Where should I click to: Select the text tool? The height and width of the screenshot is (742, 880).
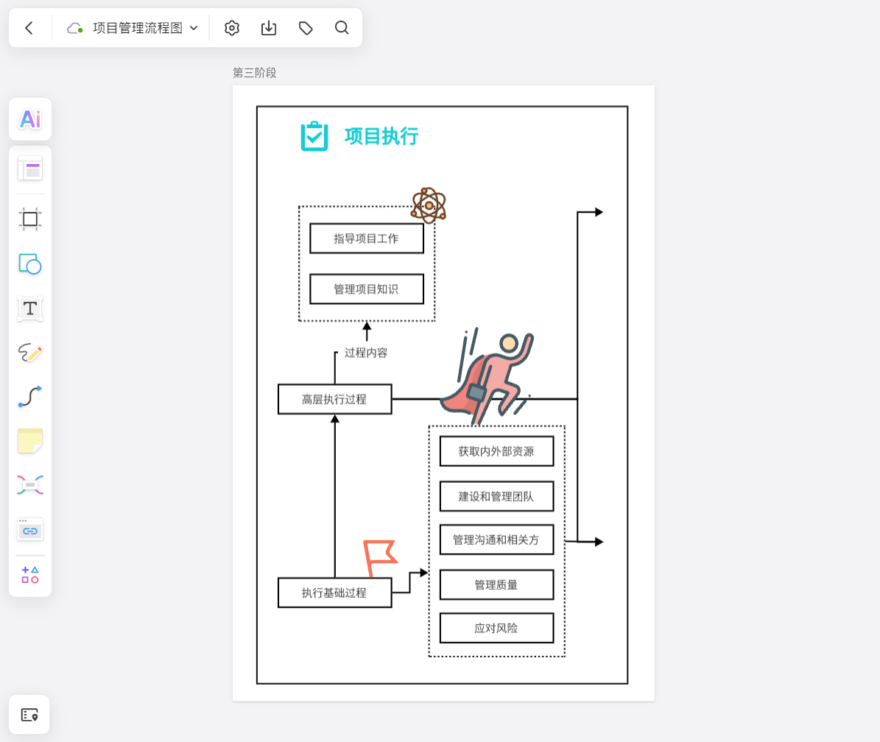click(30, 308)
